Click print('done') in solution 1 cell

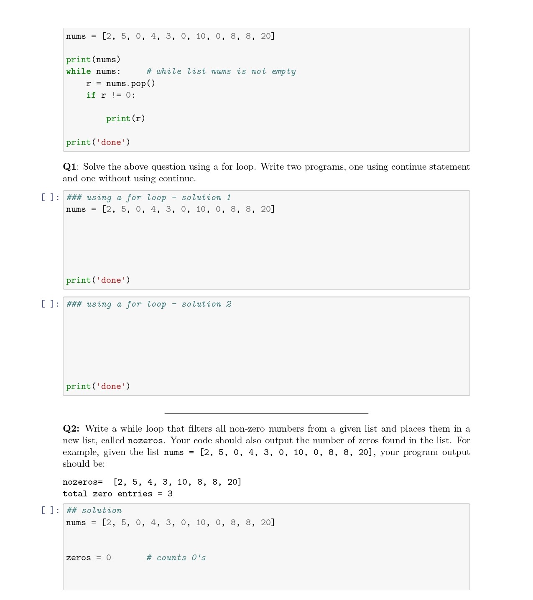coord(98,280)
